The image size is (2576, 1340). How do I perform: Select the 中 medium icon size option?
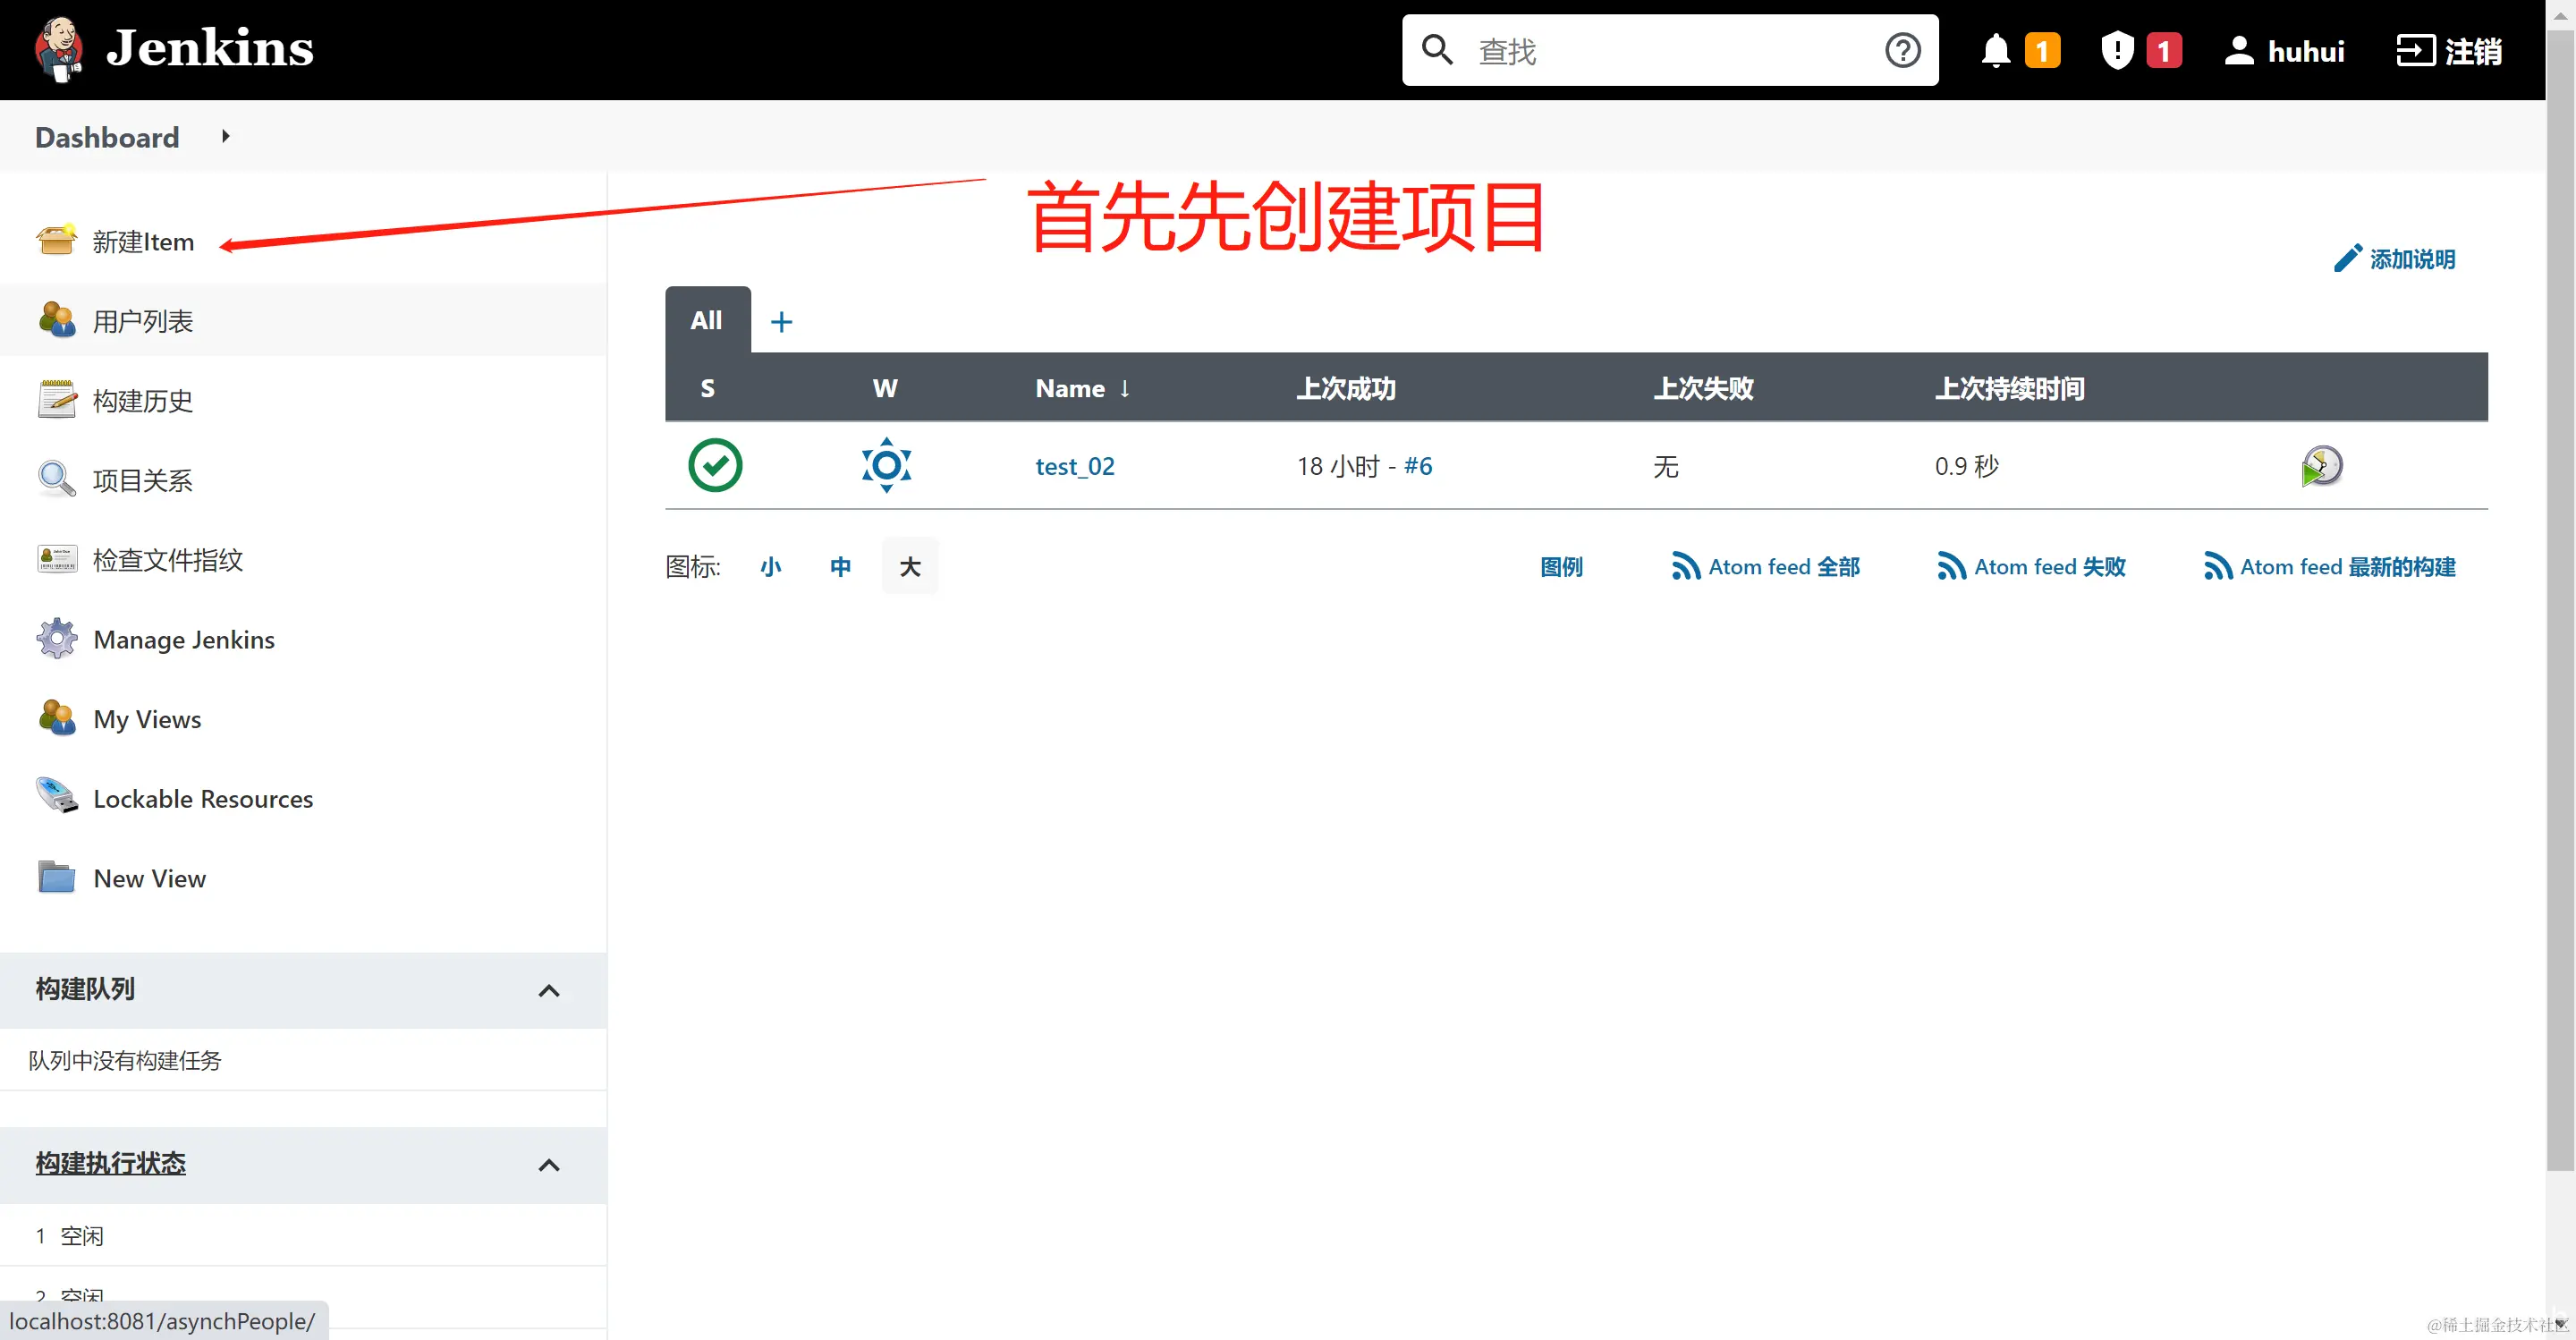840,566
